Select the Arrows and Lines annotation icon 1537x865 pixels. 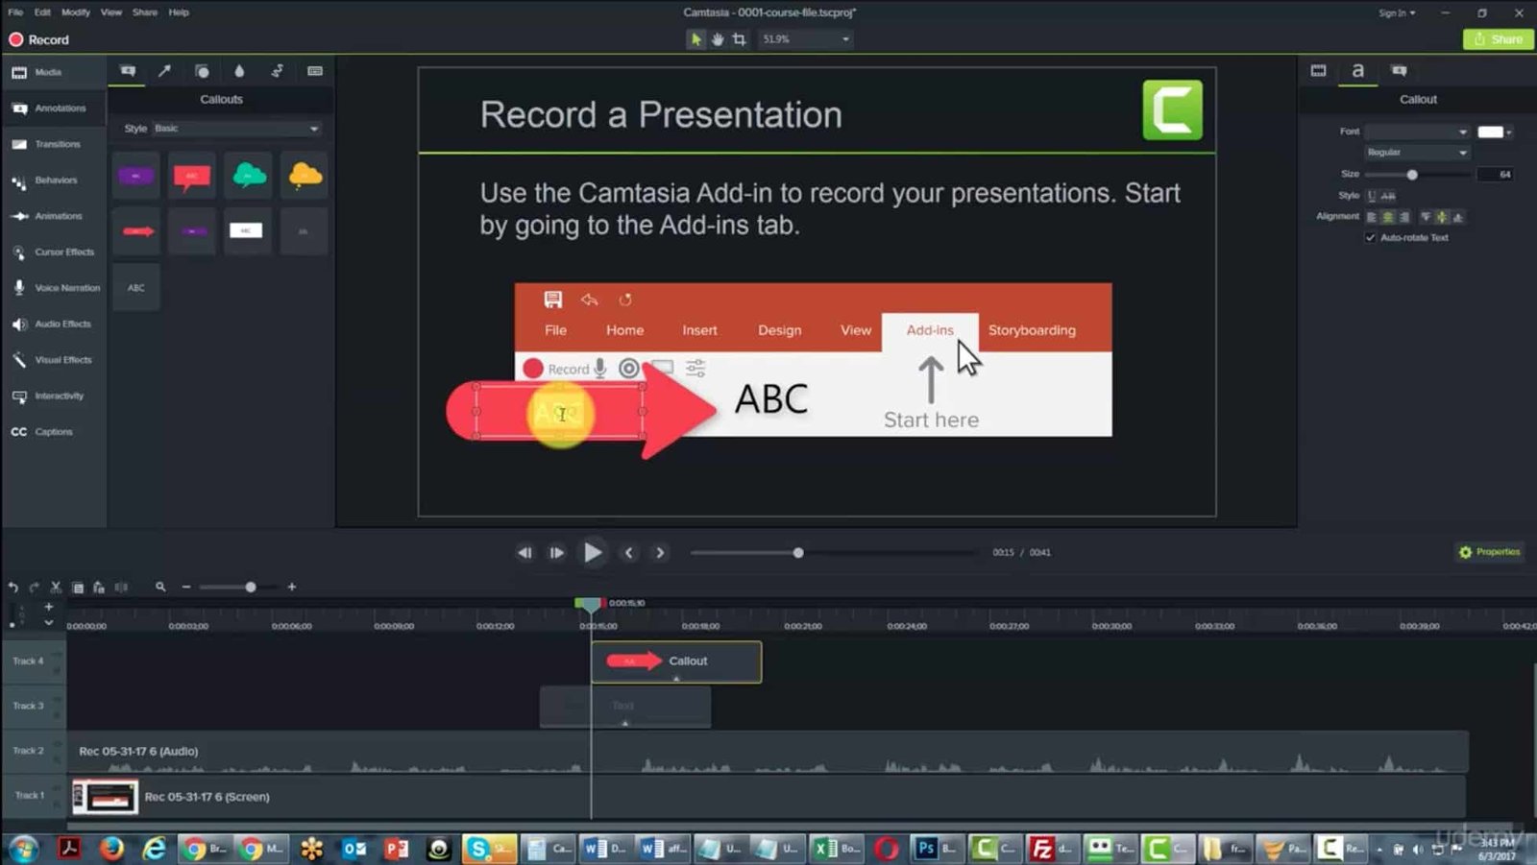(164, 71)
